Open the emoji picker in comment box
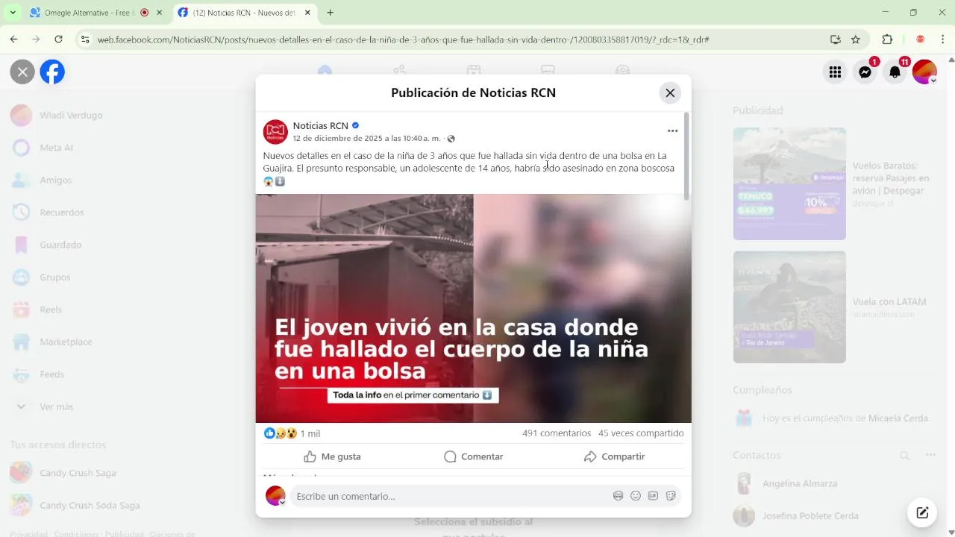This screenshot has height=537, width=955. tap(636, 496)
